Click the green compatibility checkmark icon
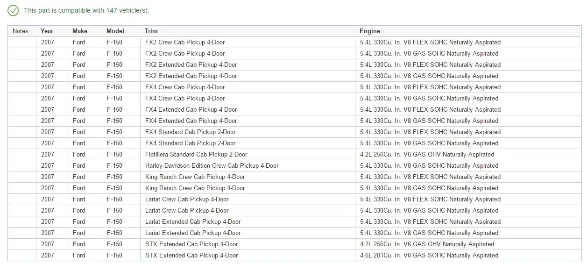This screenshot has width=587, height=264. pos(13,10)
